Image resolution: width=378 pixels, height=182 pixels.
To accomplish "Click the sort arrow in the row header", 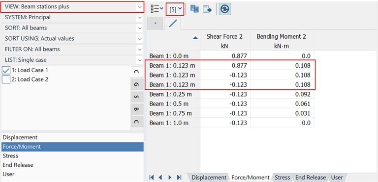I will tap(195, 38).
